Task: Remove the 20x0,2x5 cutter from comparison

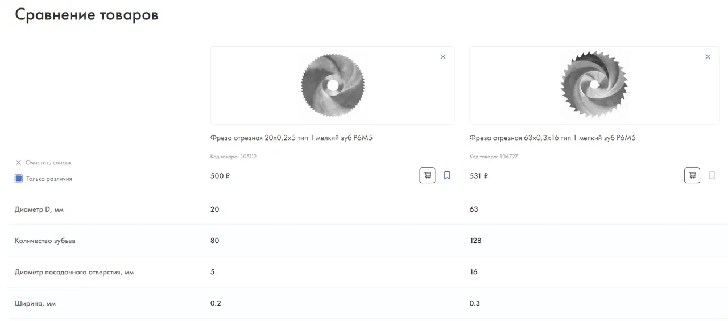Action: (x=443, y=57)
